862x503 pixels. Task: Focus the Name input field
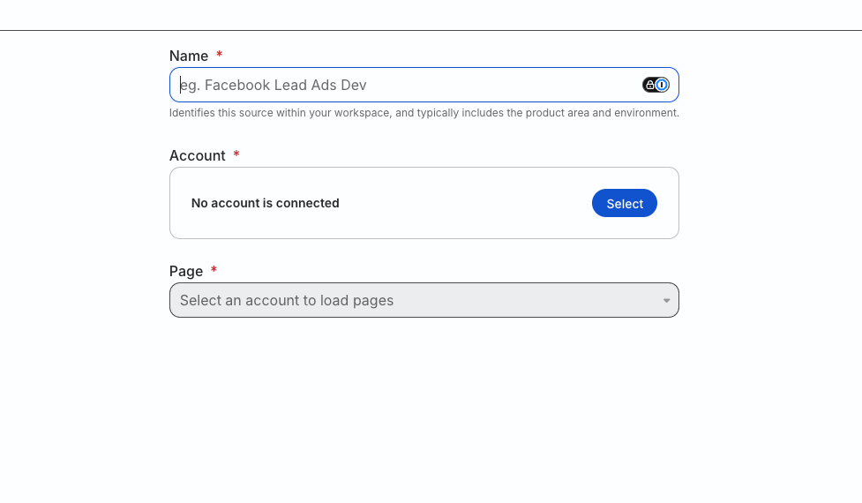tap(424, 85)
